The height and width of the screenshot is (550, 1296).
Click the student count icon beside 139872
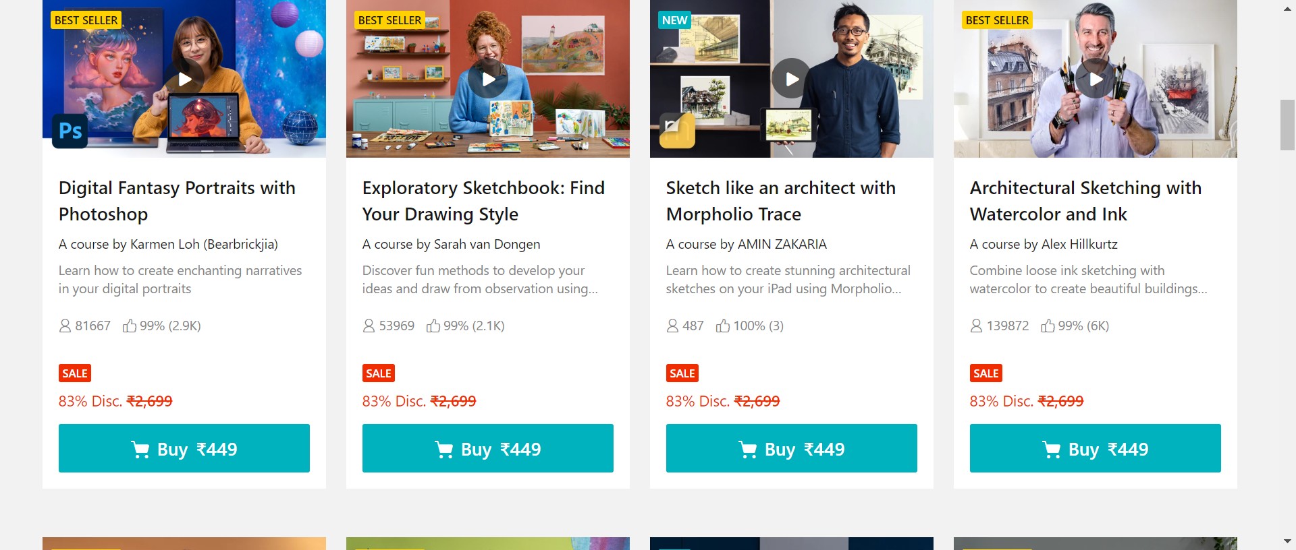pyautogui.click(x=976, y=326)
